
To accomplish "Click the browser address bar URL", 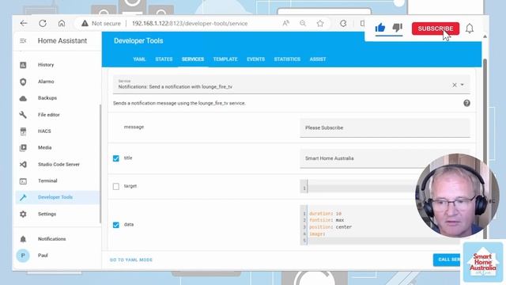I will 190,23.
